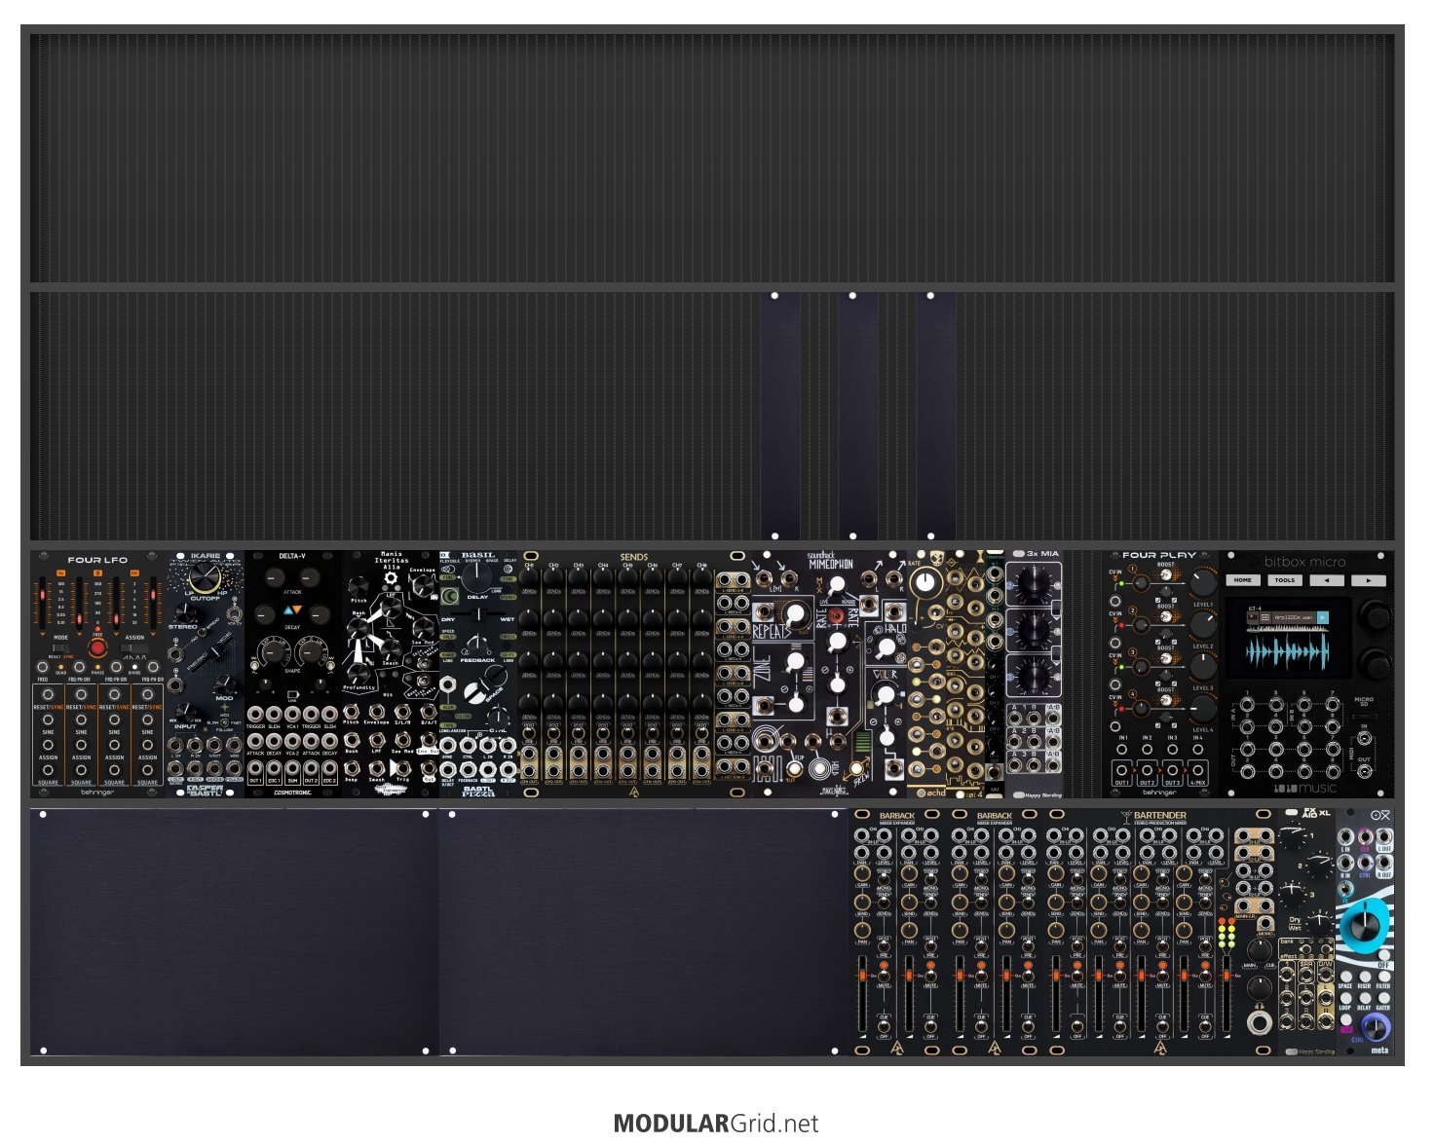Image resolution: width=1434 pixels, height=1144 pixels.
Task: Click the Four Play LEVEL 1 knob
Action: pos(1203,583)
